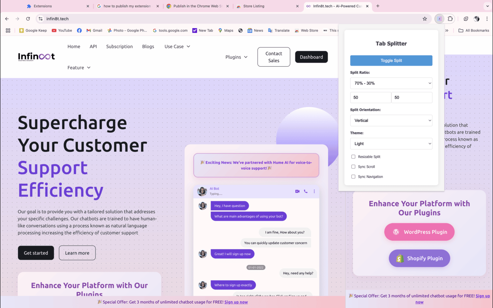Open the API page in navigation

coord(93,47)
